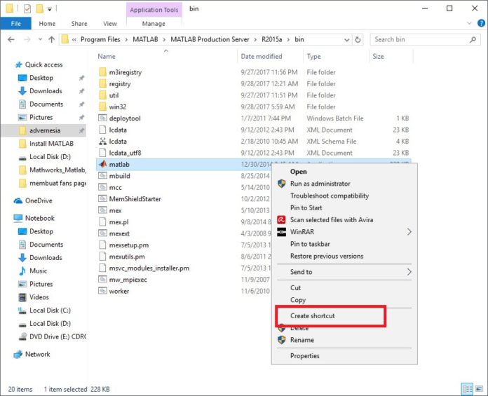Click the Up one level arrow

52,39
